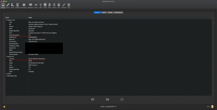
Task: Switch to the Serial sub-tab
Action: 104,12
